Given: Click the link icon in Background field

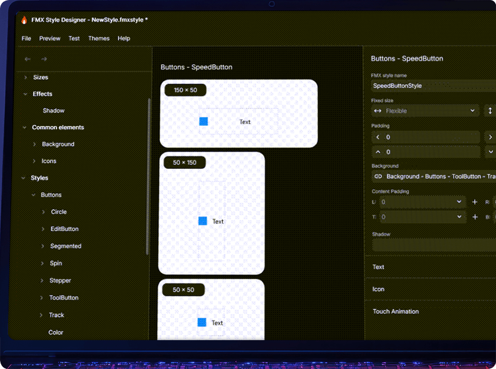Looking at the screenshot, I should 378,176.
